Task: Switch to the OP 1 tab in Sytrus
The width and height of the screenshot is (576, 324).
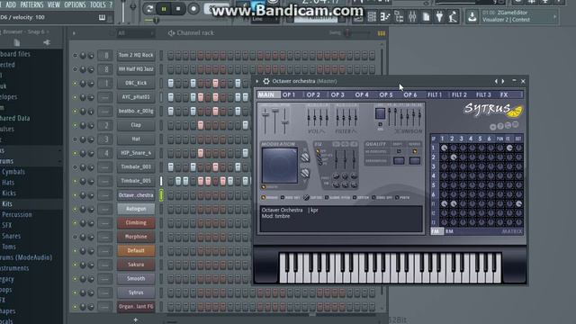Action: (x=289, y=94)
